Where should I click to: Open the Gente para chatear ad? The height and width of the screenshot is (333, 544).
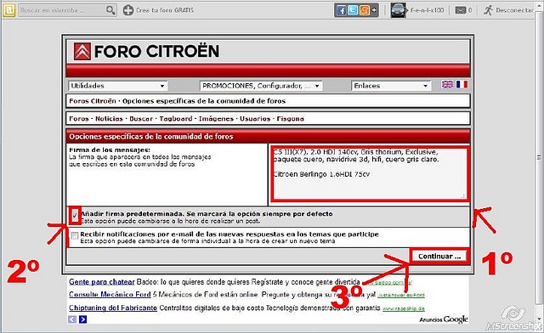pos(102,282)
